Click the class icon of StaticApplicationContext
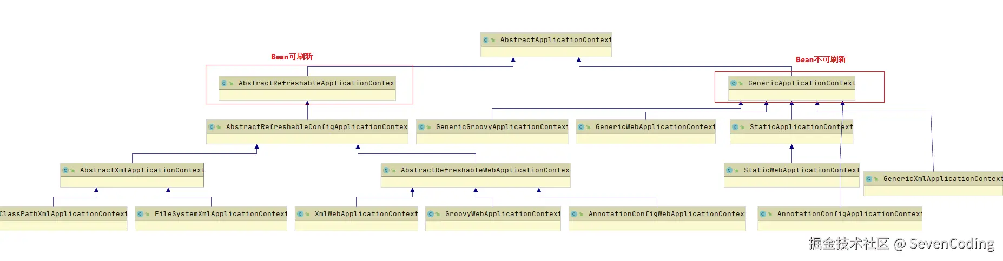Screen dimensions: 1003x261 735,127
